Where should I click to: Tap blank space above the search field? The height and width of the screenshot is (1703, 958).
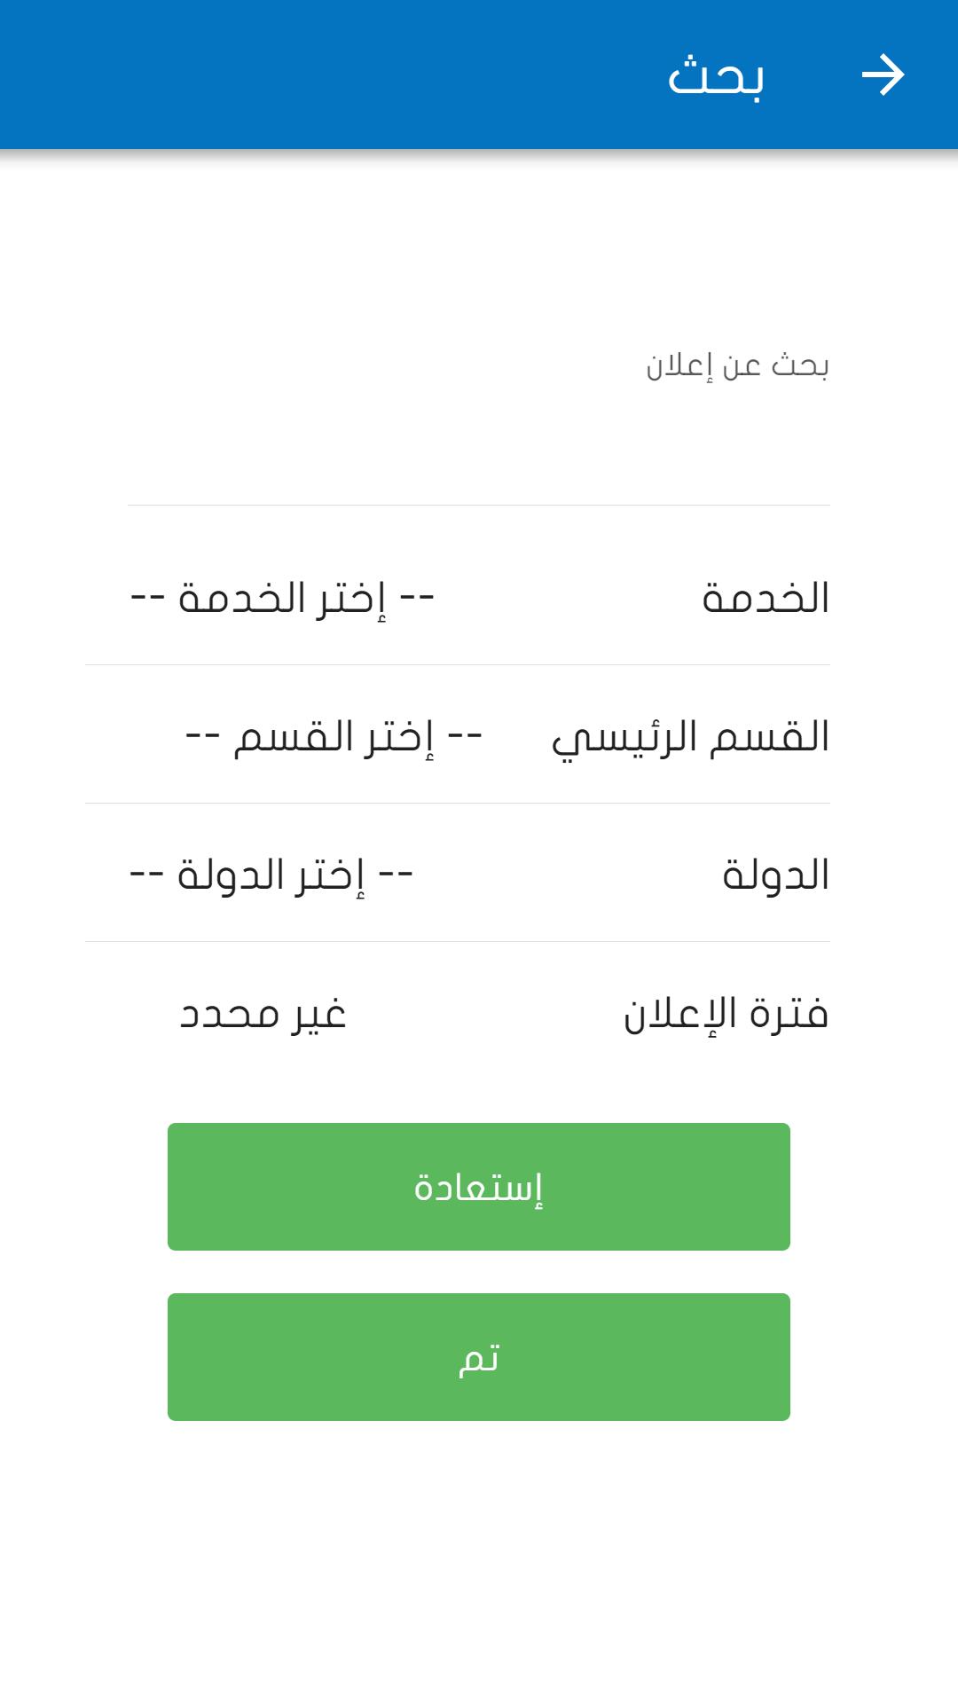[x=479, y=248]
